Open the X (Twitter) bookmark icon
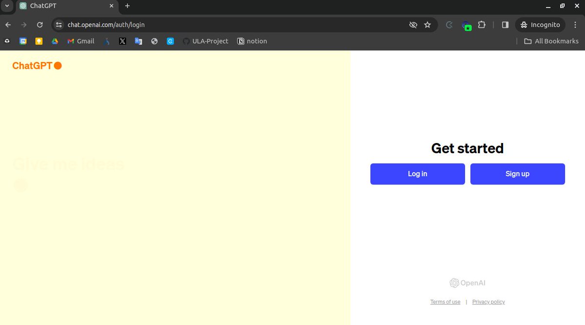 click(x=122, y=41)
